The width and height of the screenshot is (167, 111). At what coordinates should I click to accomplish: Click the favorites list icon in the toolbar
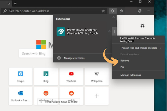pos(121,11)
